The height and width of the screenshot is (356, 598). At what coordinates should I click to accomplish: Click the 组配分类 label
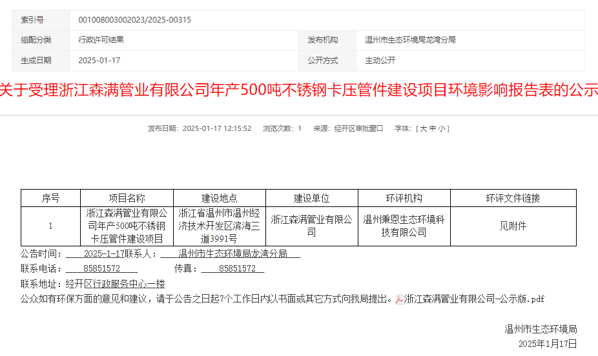coord(36,40)
